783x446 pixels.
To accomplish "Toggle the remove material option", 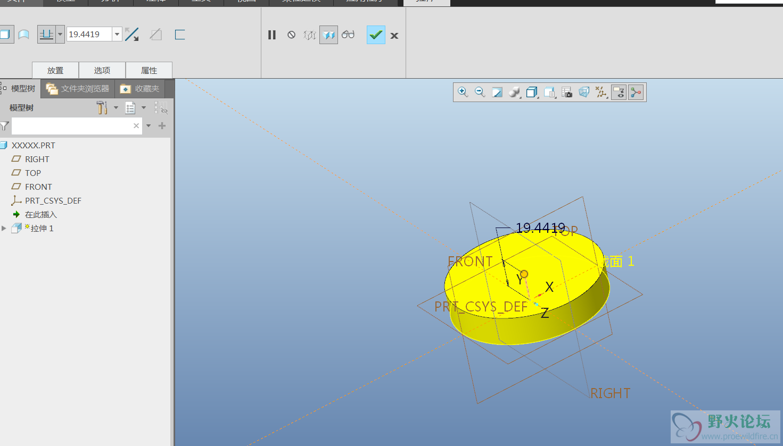I will (156, 35).
